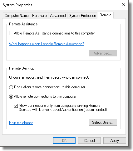
Task: Click the Apply button
Action: pos(115,140)
